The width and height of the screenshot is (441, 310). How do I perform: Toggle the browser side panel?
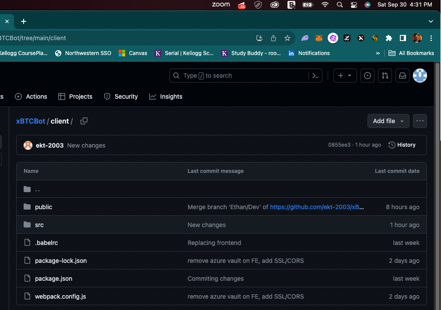pyautogui.click(x=403, y=38)
